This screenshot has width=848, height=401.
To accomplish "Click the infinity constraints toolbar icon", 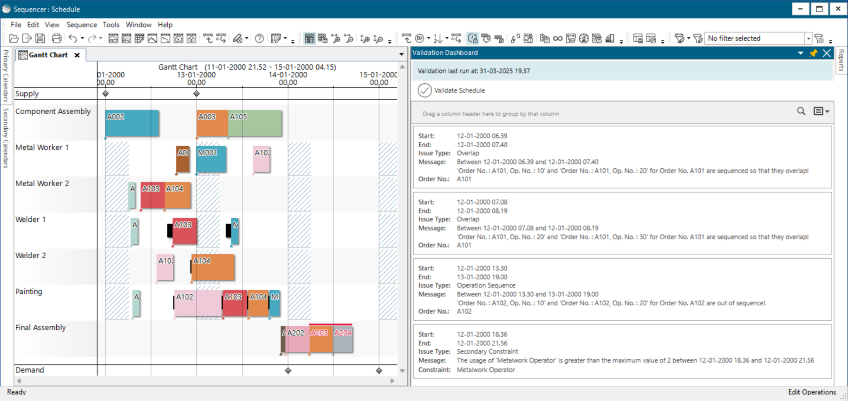I will tap(557, 38).
